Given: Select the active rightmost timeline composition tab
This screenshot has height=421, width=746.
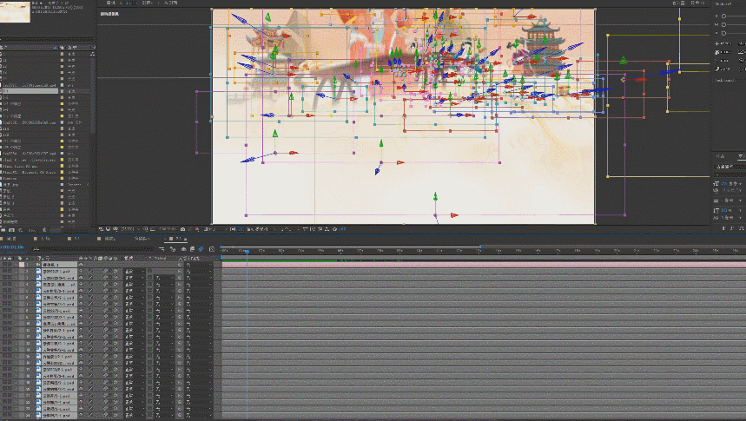Looking at the screenshot, I should coord(179,238).
